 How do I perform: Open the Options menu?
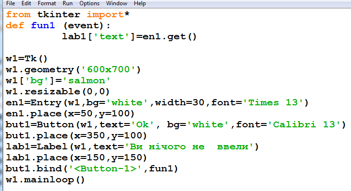coord(89,3)
